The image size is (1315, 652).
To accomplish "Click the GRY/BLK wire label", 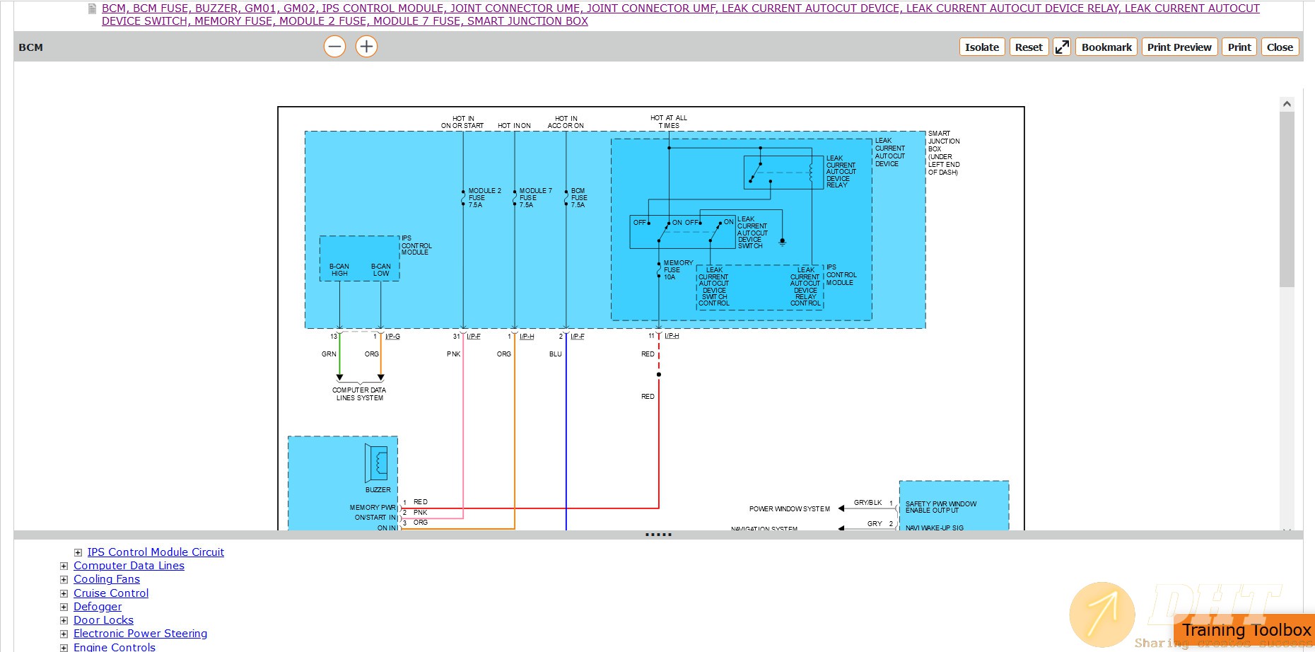I will pos(867,503).
